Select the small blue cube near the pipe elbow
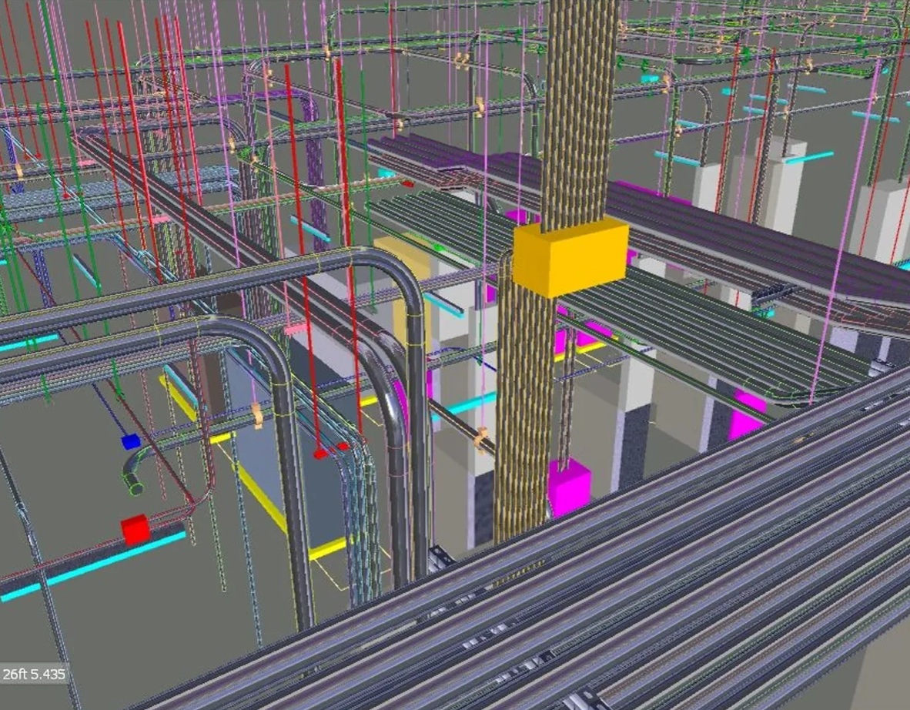 pos(131,442)
